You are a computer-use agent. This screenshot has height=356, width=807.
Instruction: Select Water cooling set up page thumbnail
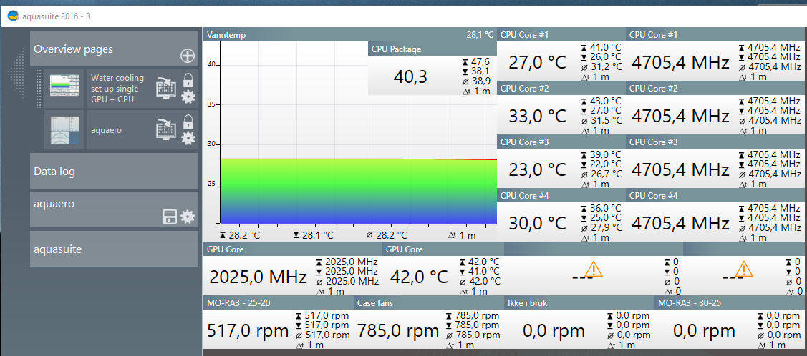click(x=64, y=88)
